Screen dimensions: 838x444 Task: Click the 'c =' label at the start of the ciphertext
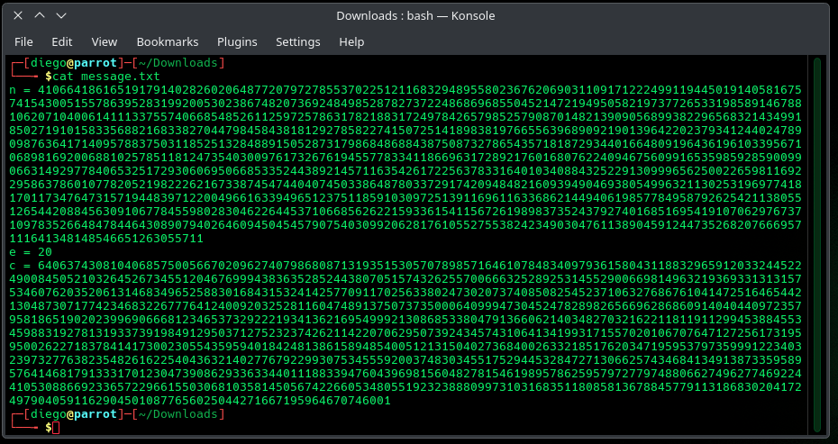(x=21, y=266)
